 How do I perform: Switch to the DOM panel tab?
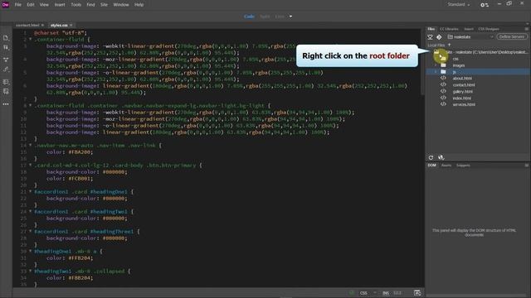tap(431, 166)
